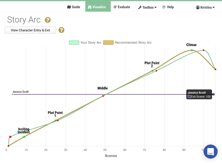Viewport: 222px width, 163px height.
Task: Click the Climax point on recommended arc
Action: pos(192,50)
